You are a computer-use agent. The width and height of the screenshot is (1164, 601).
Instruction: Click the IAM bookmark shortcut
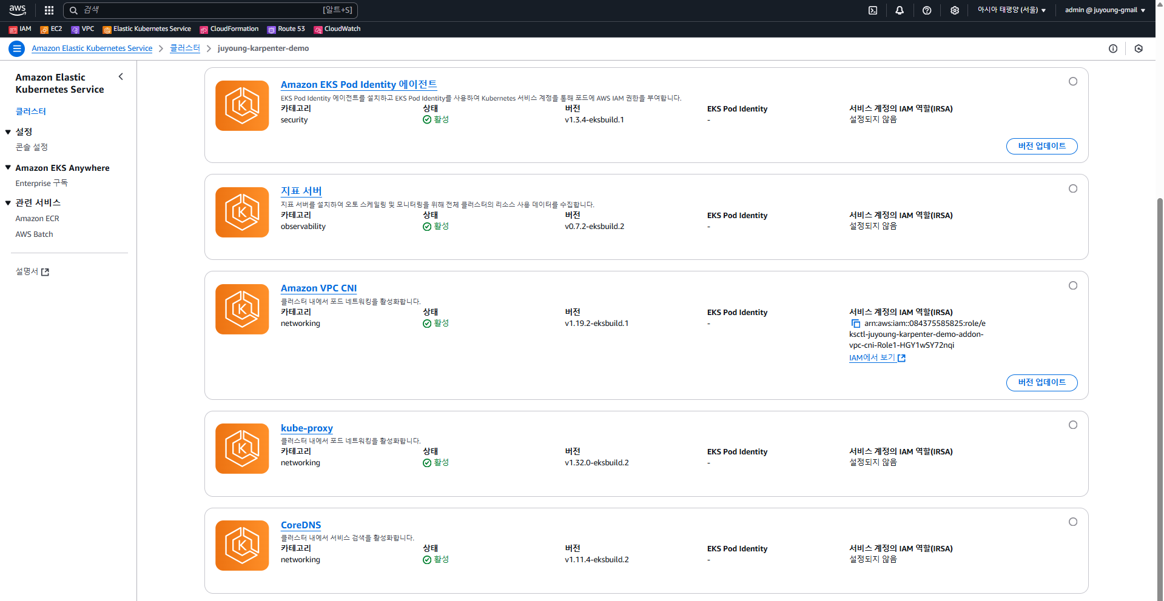click(20, 29)
